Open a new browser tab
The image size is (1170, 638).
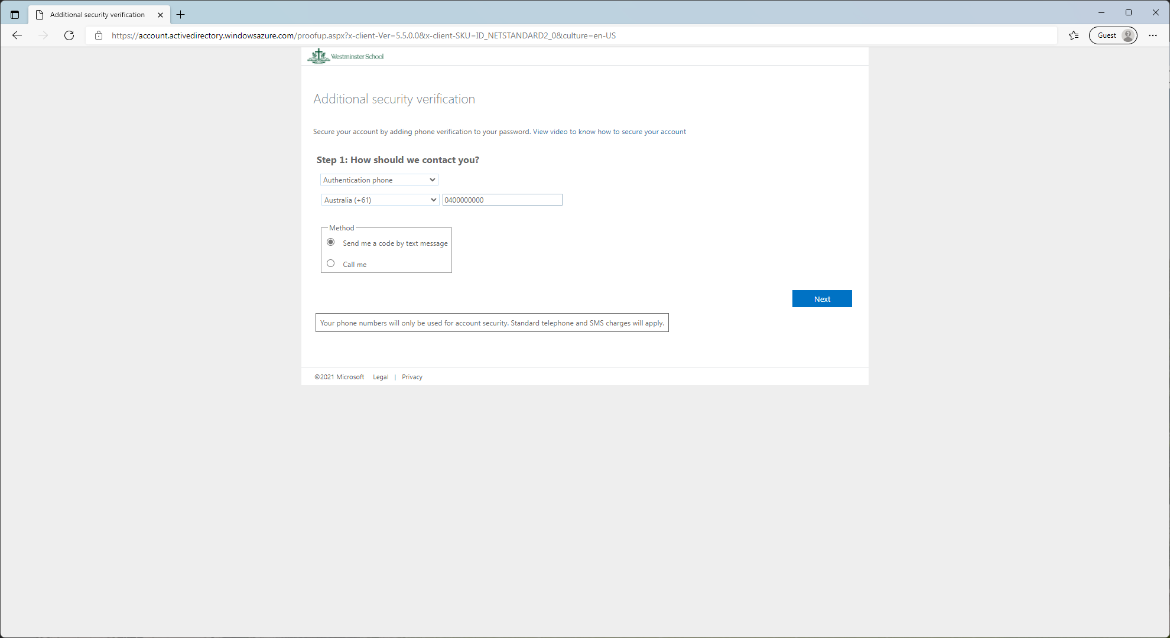(181, 14)
